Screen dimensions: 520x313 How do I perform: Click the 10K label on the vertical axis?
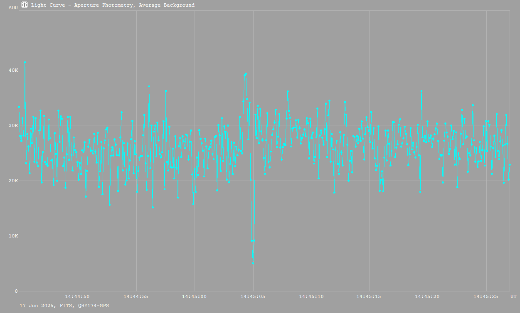tap(13, 236)
